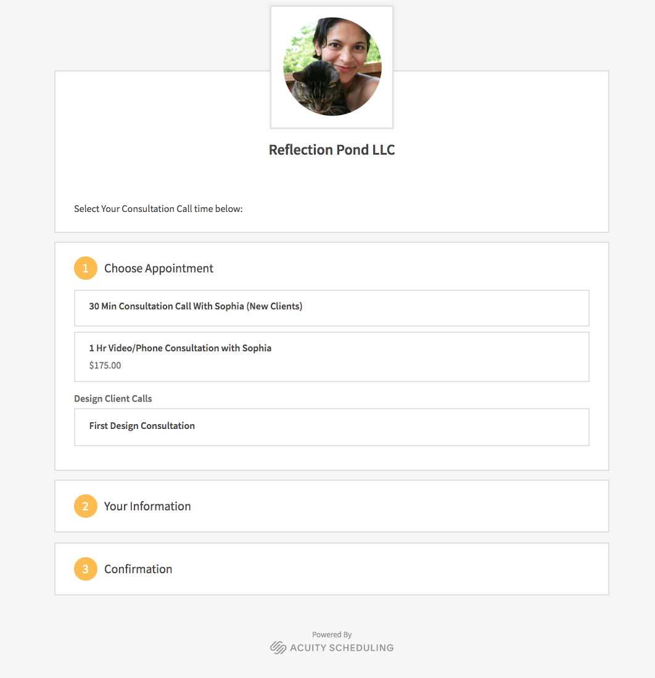Click the Acuity Scheduling logo icon
This screenshot has width=655, height=678.
click(x=278, y=647)
